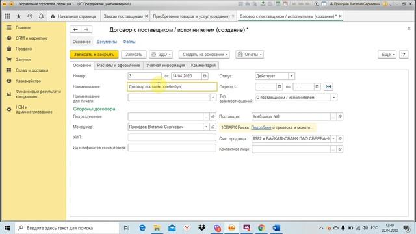
Task: Open Подразделение link icon
Action: point(213,116)
